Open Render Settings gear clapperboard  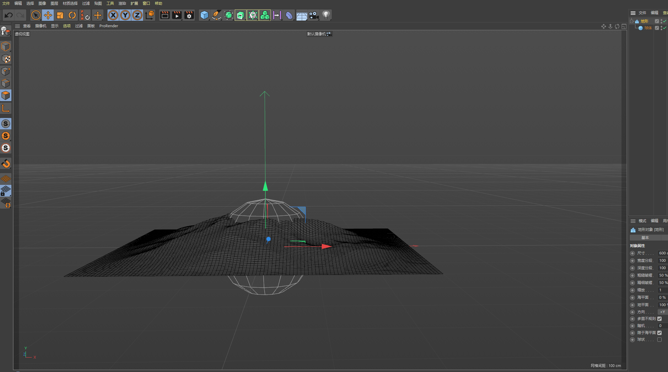point(189,15)
